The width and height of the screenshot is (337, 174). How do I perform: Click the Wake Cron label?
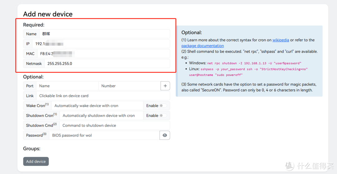point(37,106)
